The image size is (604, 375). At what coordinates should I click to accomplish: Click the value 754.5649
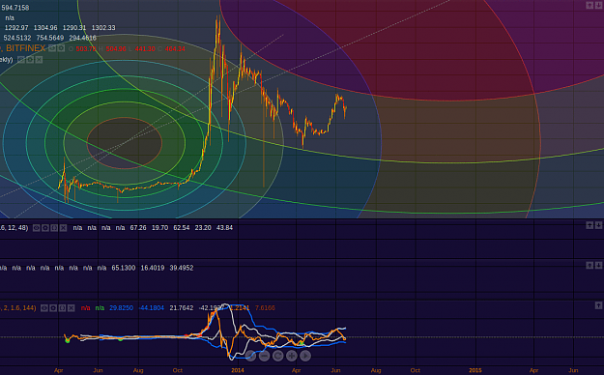(x=50, y=38)
